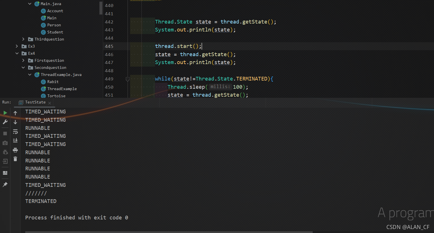Collapse the Ex4 folder
The width and height of the screenshot is (434, 233).
point(17,53)
